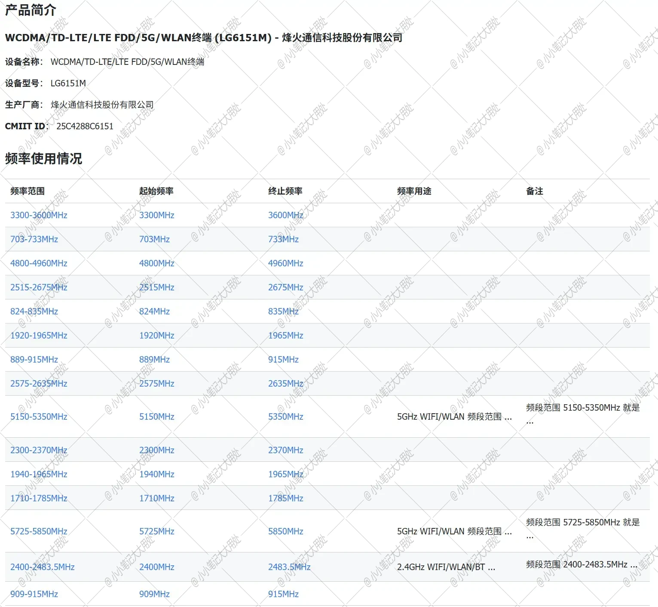Click the 2575MHz start frequency
The height and width of the screenshot is (607, 658).
tap(156, 384)
